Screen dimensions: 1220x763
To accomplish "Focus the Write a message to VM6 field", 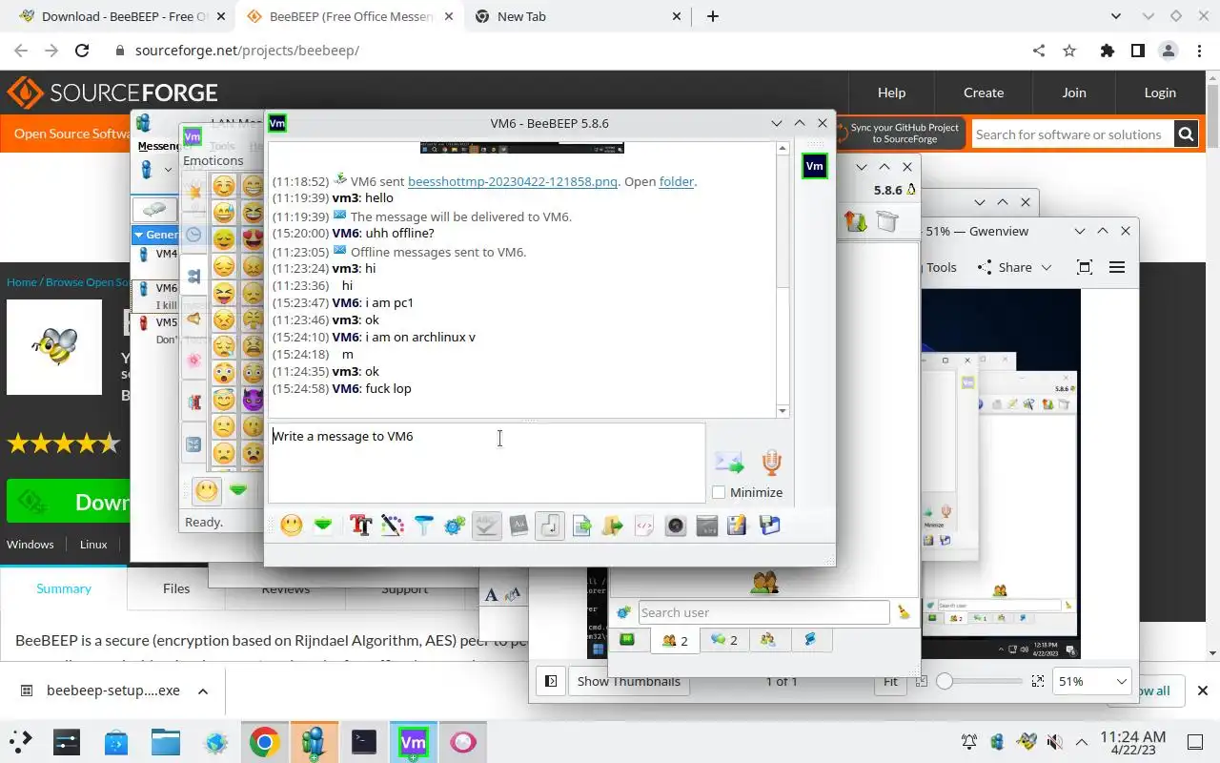I will coord(486,463).
